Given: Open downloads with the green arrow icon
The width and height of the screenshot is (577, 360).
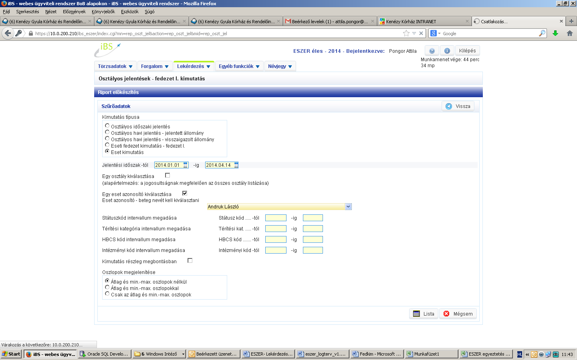Looking at the screenshot, I should click(x=555, y=33).
